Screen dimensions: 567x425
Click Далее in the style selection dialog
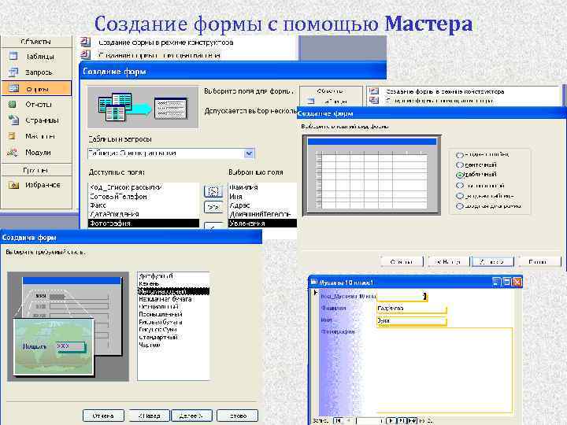point(191,416)
